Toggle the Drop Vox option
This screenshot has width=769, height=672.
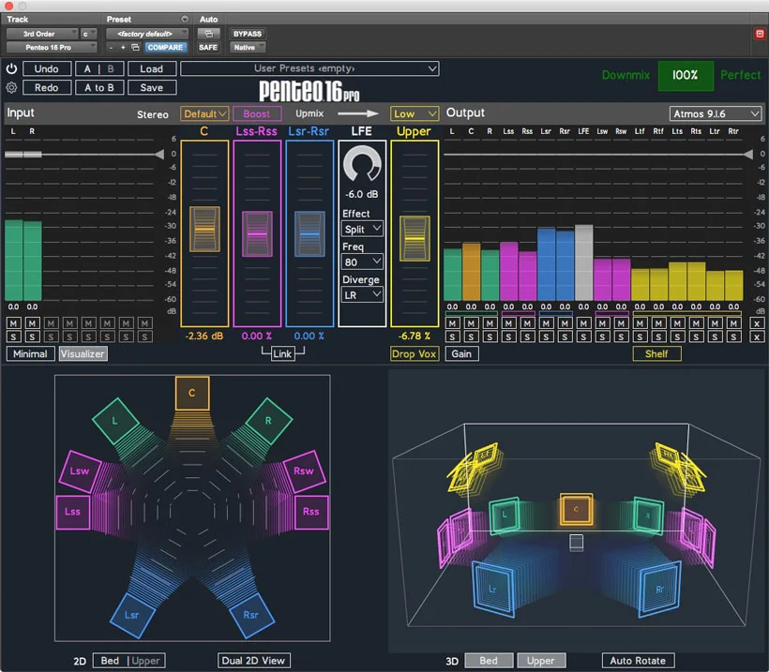(x=415, y=354)
